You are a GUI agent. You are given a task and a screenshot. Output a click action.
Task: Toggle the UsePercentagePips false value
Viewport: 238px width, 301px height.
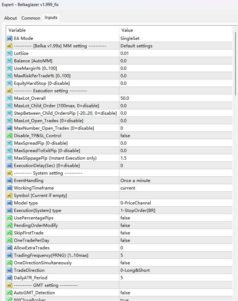point(125,218)
